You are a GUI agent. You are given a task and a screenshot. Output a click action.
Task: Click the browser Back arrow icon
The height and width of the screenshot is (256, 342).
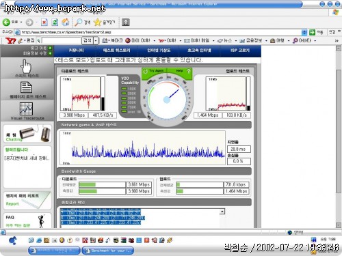point(6,23)
